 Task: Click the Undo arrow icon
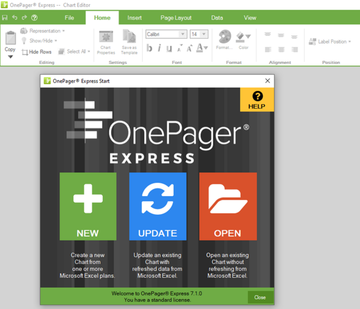pyautogui.click(x=14, y=18)
